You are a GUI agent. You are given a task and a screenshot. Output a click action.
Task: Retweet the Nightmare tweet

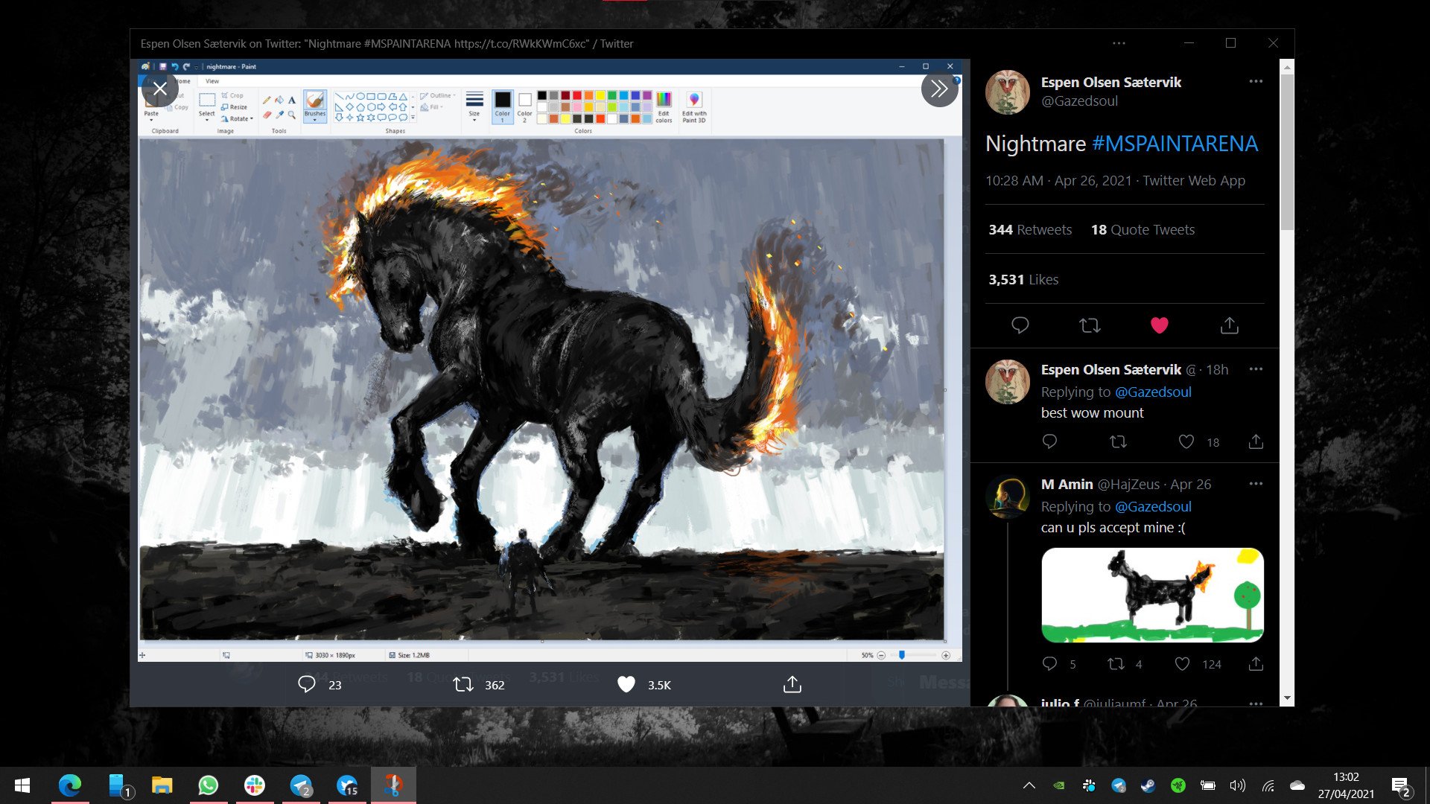pos(1090,325)
